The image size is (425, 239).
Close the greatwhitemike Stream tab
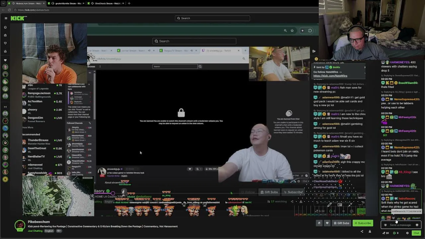[x=83, y=3]
